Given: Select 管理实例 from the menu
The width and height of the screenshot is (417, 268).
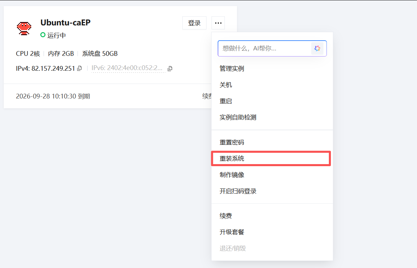Looking at the screenshot, I should (232, 69).
